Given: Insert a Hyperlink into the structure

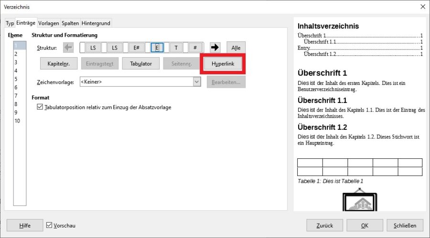Looking at the screenshot, I should (223, 63).
